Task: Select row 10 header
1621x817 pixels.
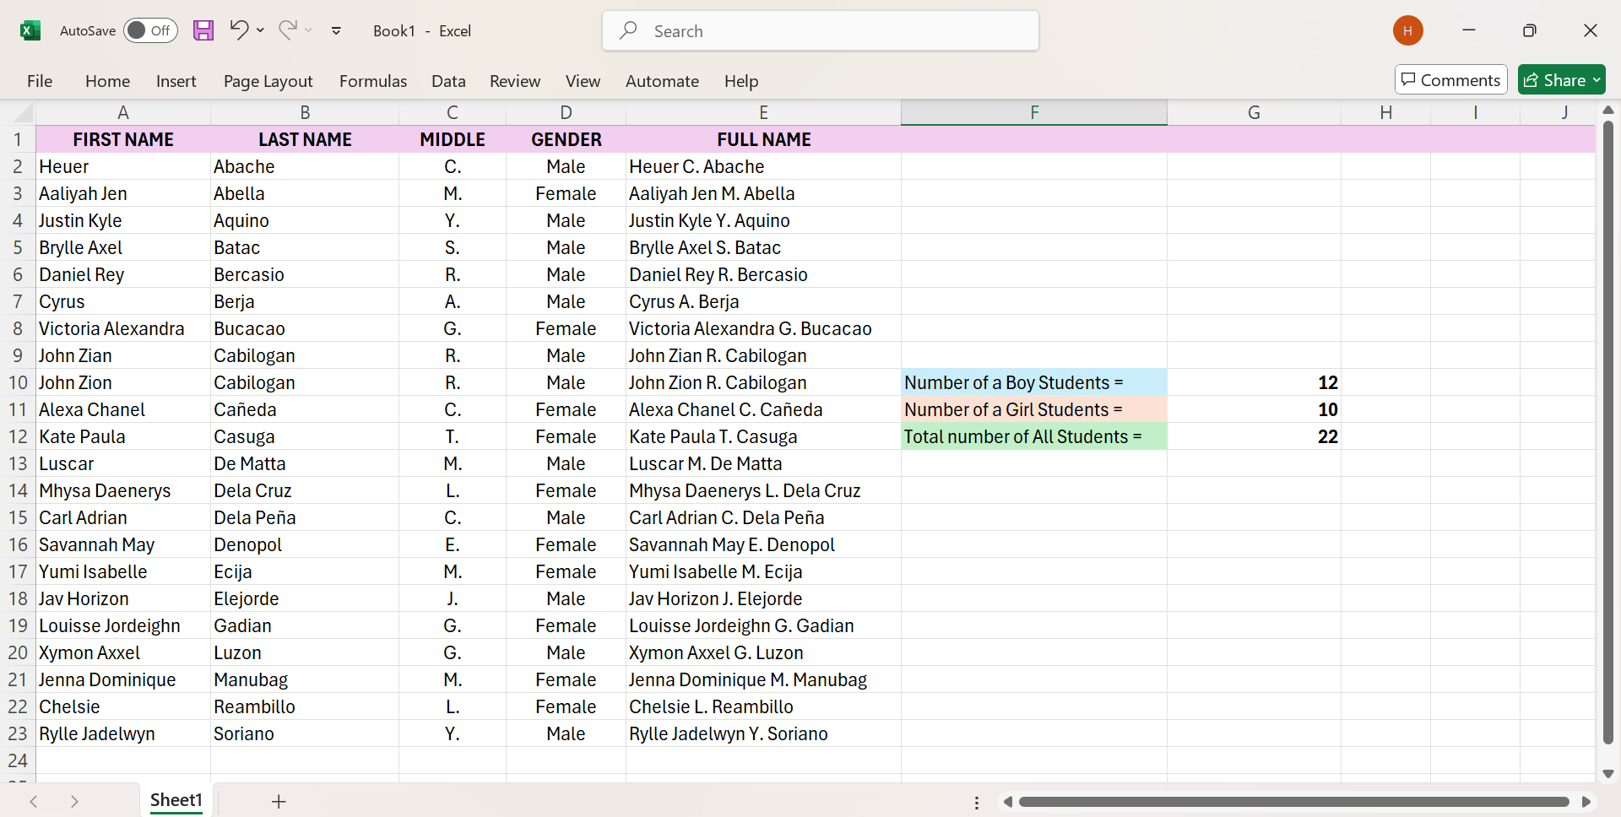Action: point(18,382)
